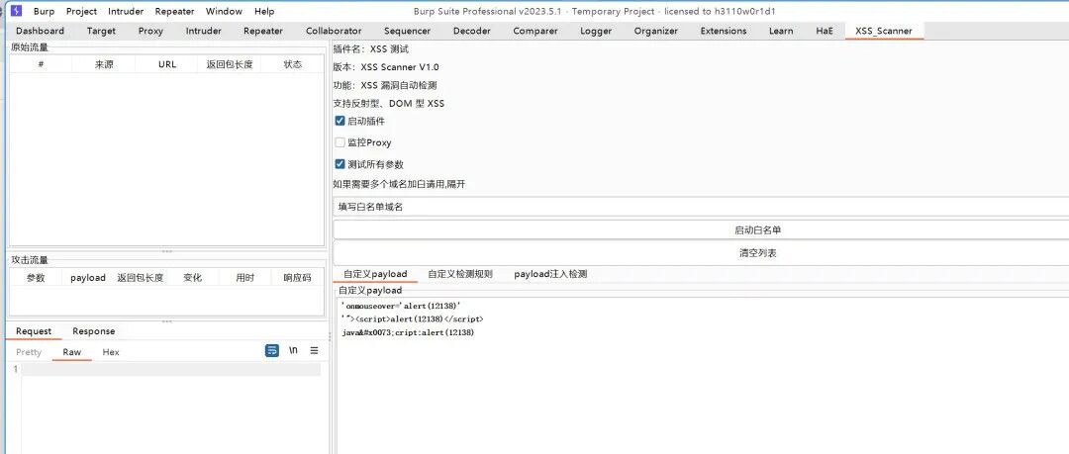Switch to the Proxy tab
The image size is (1069, 454).
click(150, 31)
